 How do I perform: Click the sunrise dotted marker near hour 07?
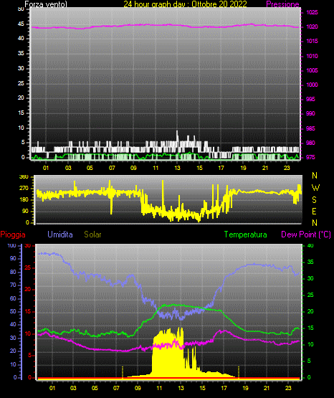coord(123,372)
